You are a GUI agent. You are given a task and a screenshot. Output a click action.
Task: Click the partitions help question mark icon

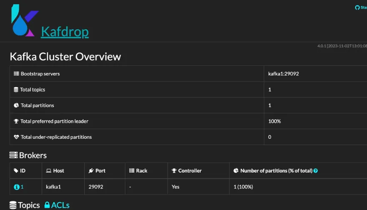[x=316, y=171]
